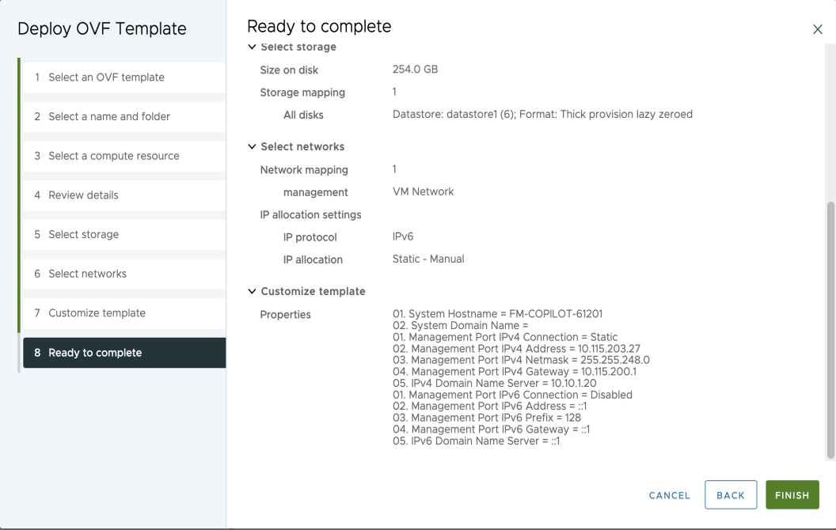The width and height of the screenshot is (836, 530).
Task: Switch to step 7 Customize template
Action: point(97,313)
